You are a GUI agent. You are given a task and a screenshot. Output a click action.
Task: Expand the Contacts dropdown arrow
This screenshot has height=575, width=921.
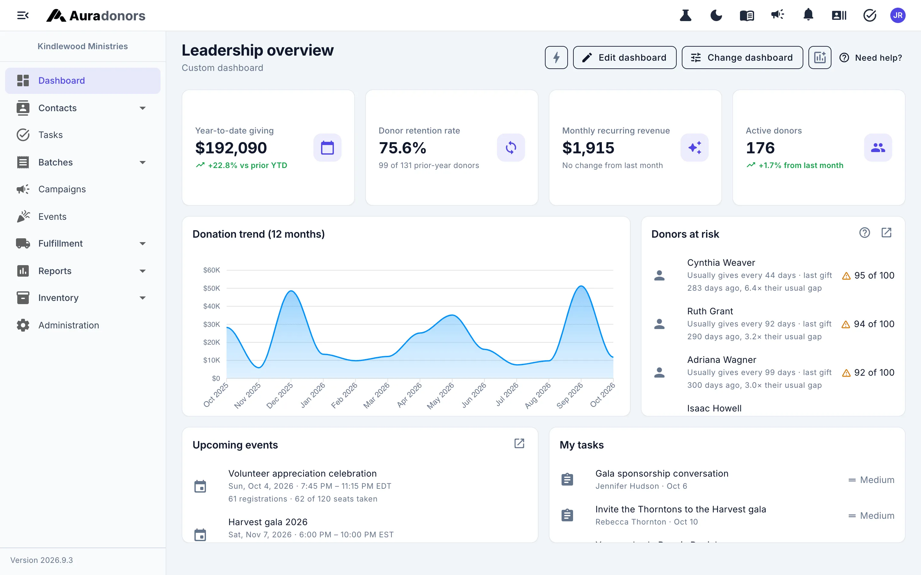click(x=143, y=108)
